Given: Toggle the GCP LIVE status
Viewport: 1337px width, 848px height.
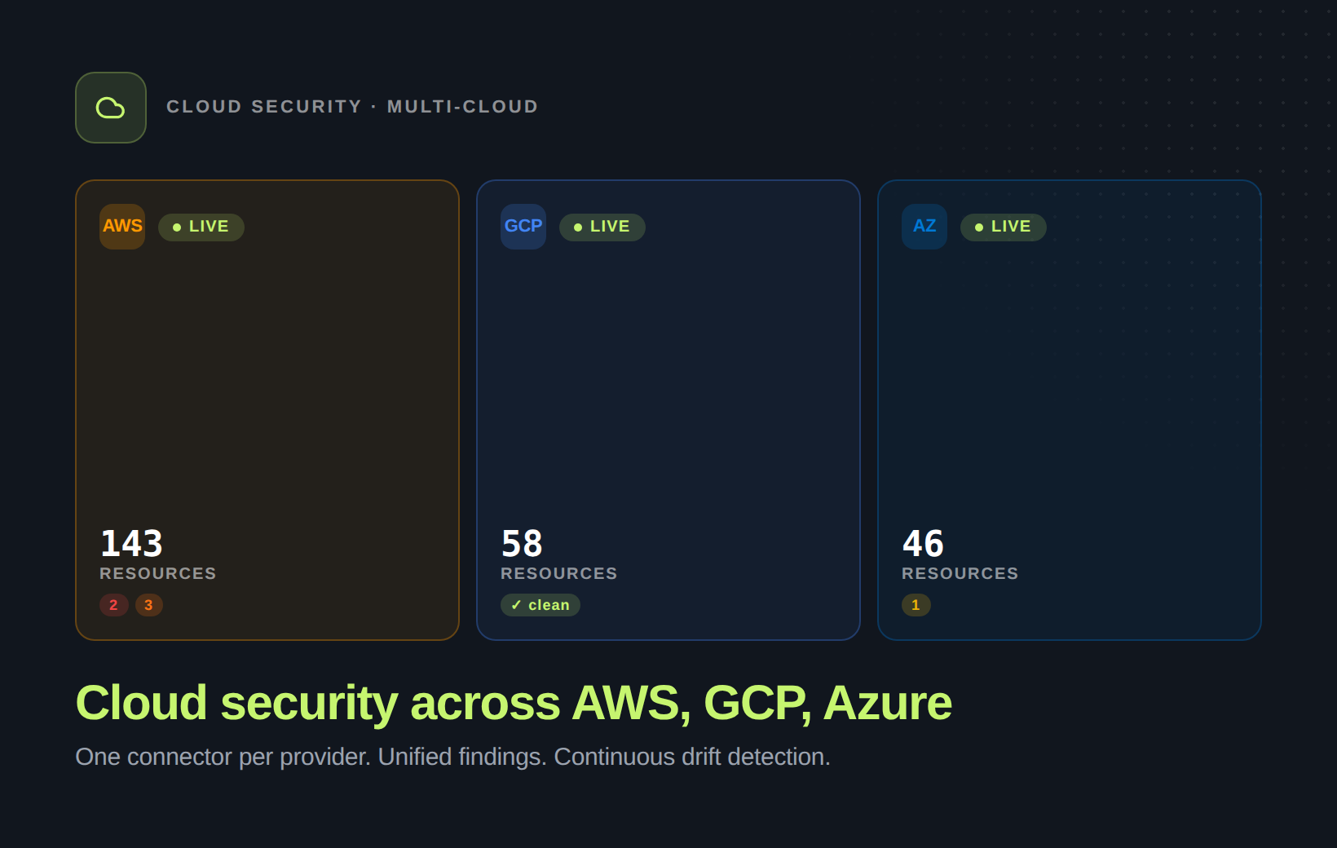Looking at the screenshot, I should 602,227.
